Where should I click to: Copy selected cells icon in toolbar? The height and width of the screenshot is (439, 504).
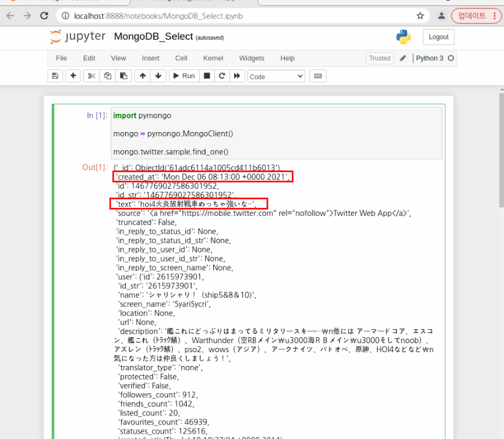[107, 76]
